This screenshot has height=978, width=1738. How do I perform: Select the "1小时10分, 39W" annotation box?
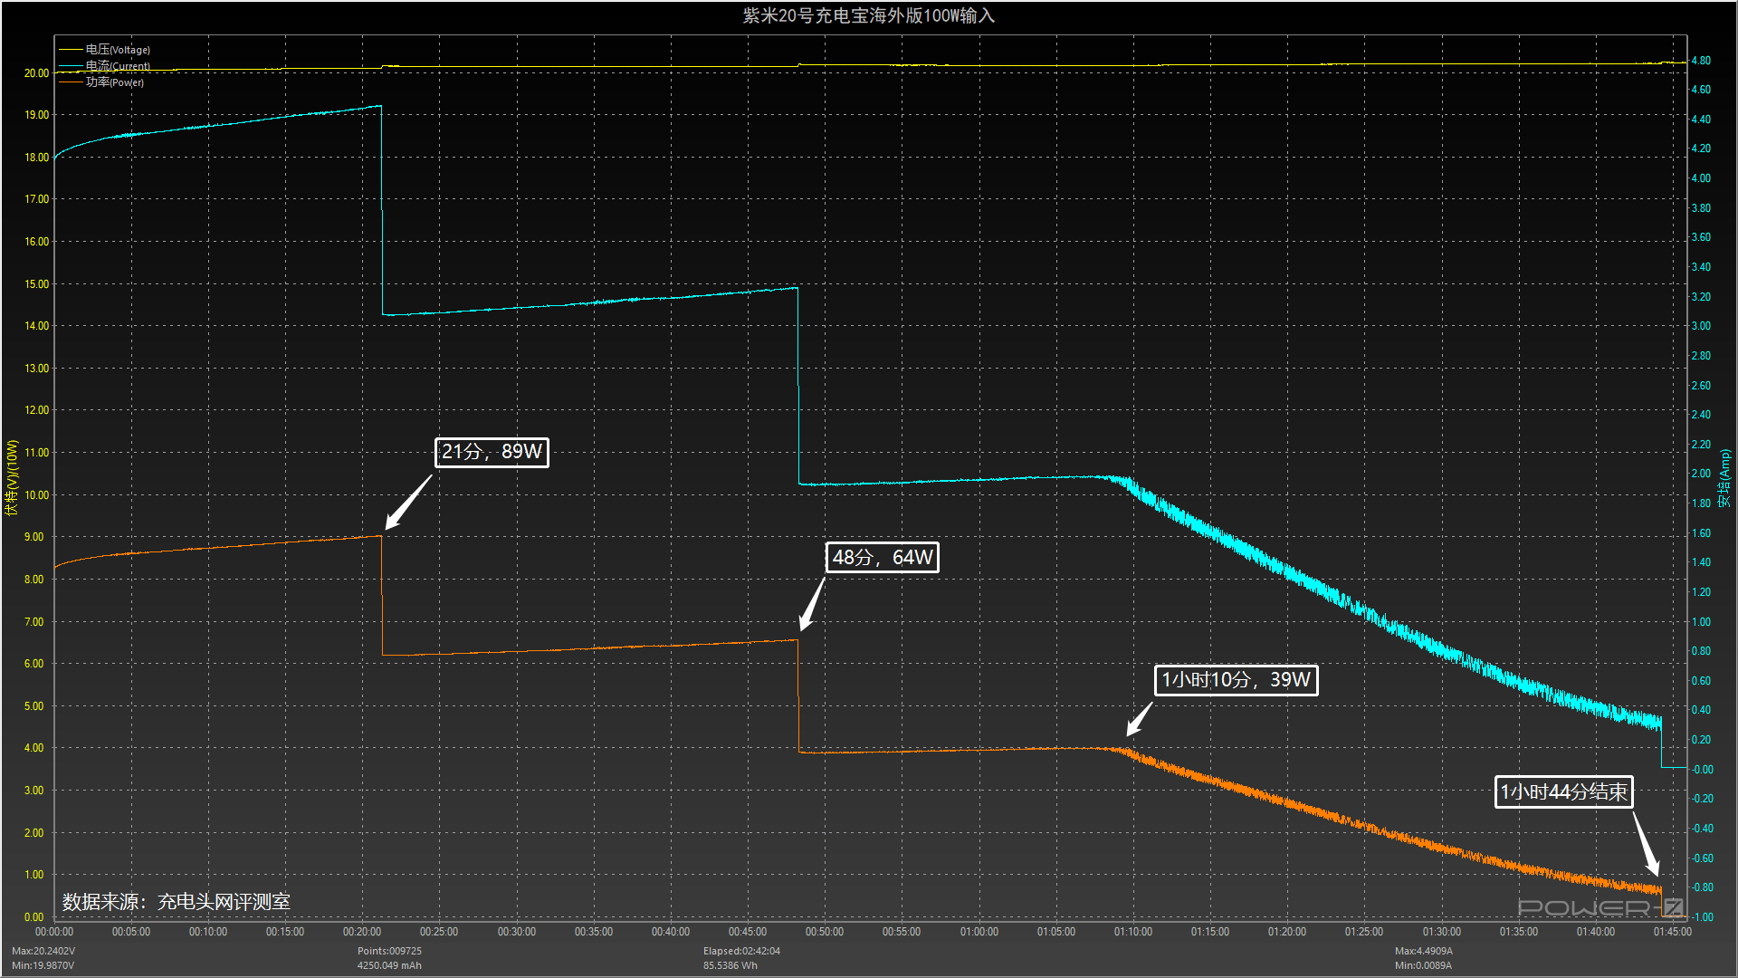click(1236, 680)
